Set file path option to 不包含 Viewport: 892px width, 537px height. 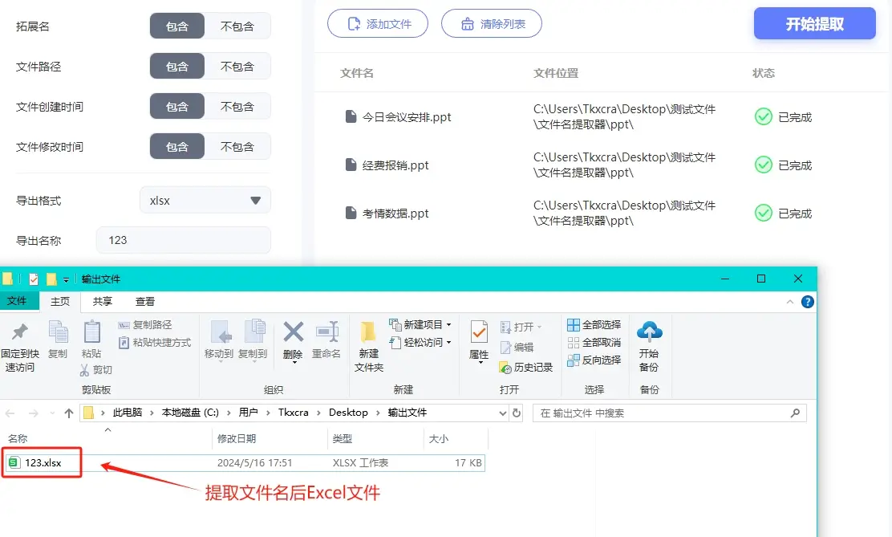tap(237, 67)
